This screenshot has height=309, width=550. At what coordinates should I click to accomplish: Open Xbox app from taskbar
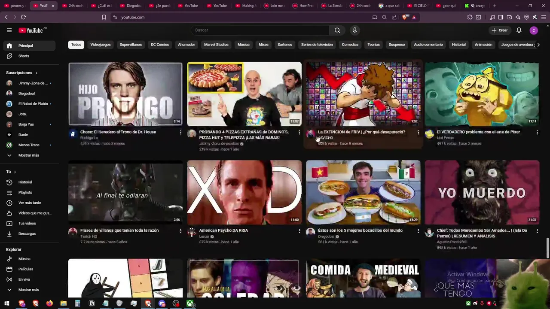(x=190, y=303)
